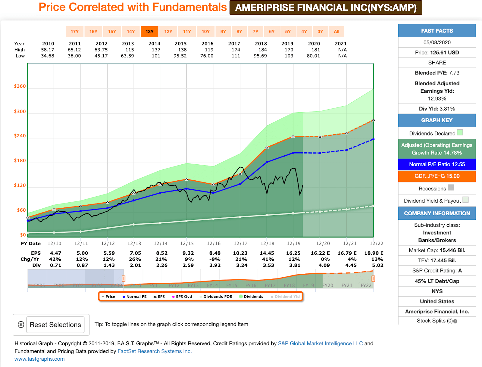482x367 pixels.
Task: Click the TEV: 17.445 Bil. entry
Action: 437,260
